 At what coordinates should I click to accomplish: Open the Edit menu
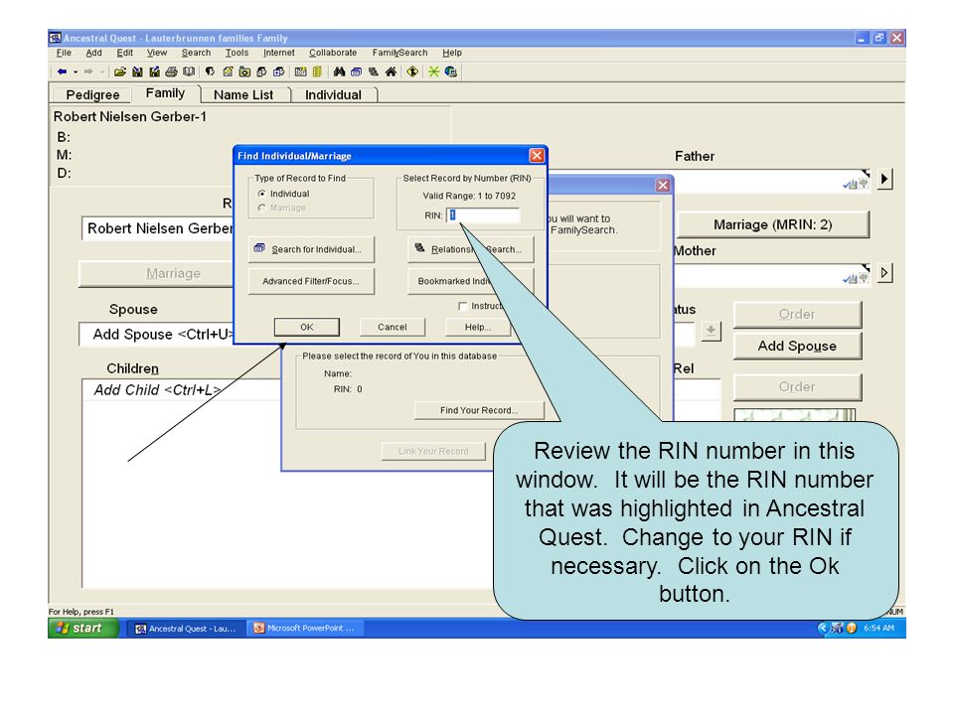pos(125,53)
